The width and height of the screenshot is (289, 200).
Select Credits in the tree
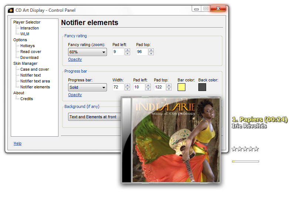27,99
